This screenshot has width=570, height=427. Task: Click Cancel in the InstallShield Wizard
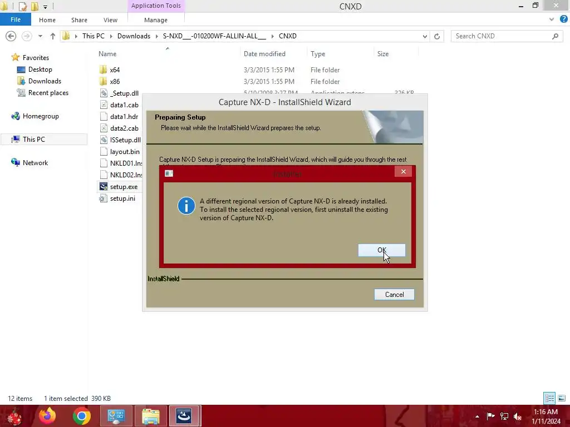(x=394, y=295)
